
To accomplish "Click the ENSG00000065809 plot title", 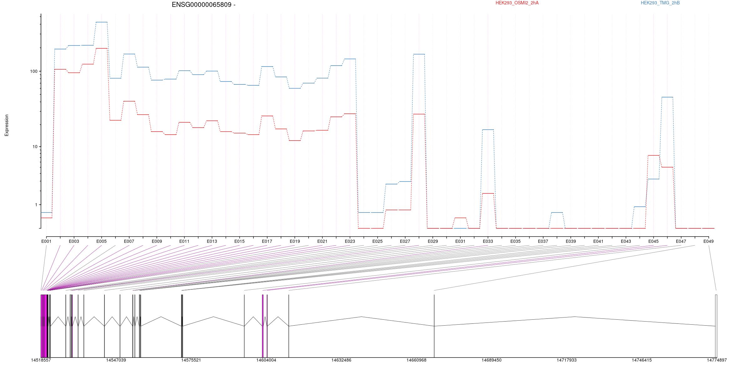I will point(204,5).
